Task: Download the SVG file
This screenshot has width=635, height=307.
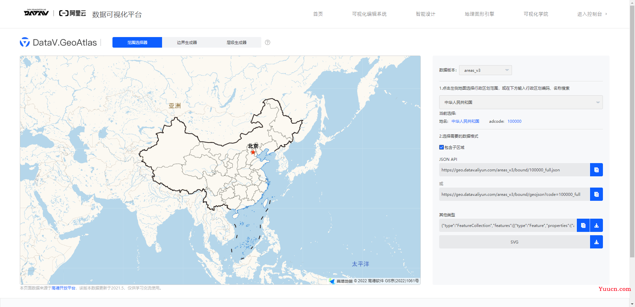Action: click(596, 242)
